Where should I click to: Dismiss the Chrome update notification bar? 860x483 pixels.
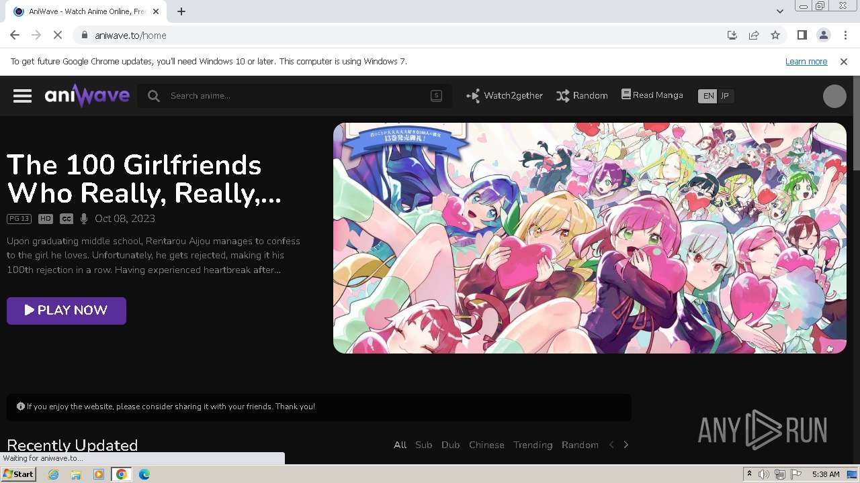[x=844, y=62]
